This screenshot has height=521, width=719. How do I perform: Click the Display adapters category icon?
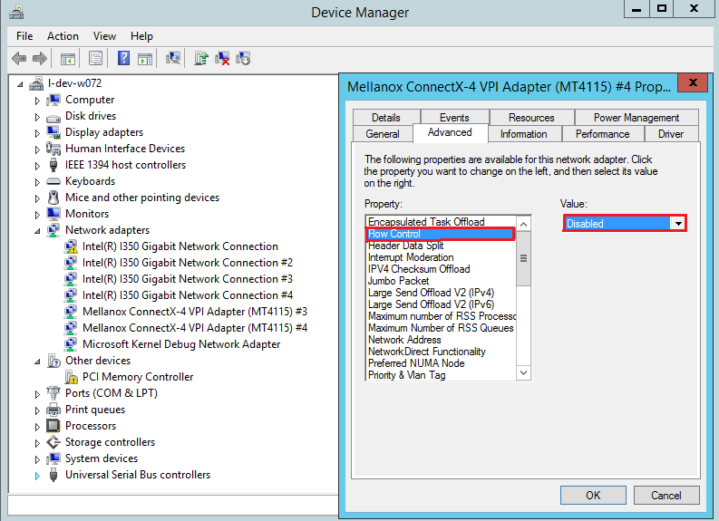click(x=53, y=132)
